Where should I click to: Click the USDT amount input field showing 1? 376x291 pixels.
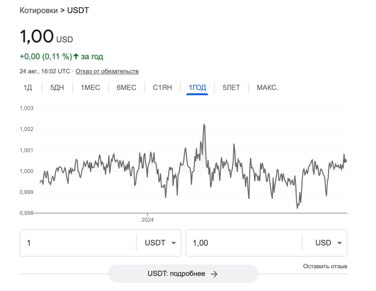pyautogui.click(x=77, y=243)
